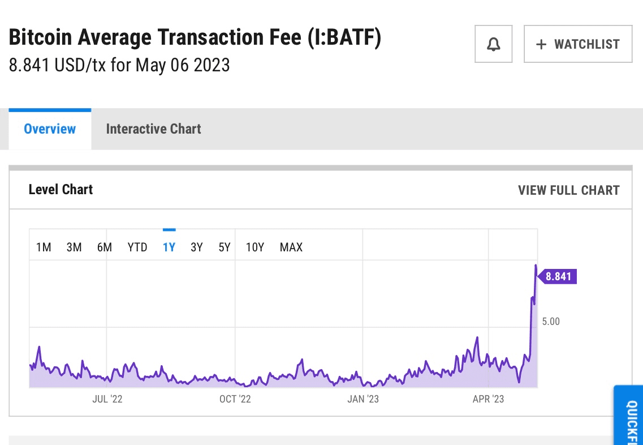Image resolution: width=643 pixels, height=445 pixels.
Task: Click the 5.00 axis label
Action: [x=550, y=321]
